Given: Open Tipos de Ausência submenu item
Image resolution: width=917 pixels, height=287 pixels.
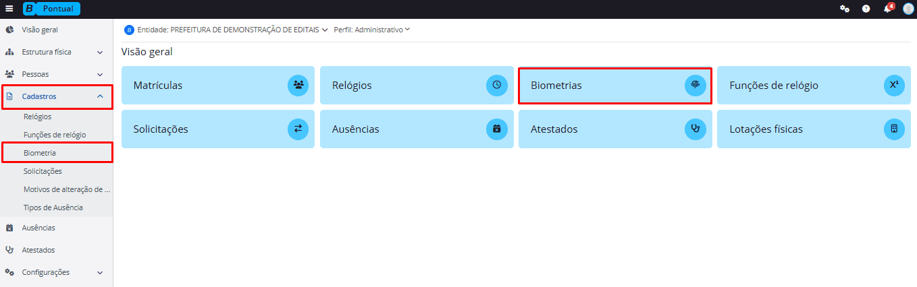Looking at the screenshot, I should pyautogui.click(x=53, y=208).
